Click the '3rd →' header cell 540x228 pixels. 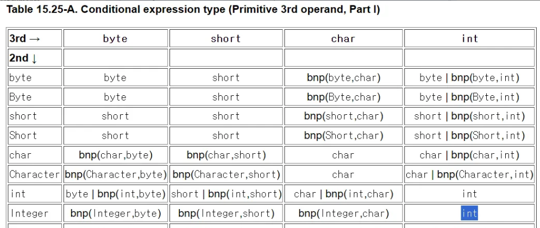coord(35,38)
